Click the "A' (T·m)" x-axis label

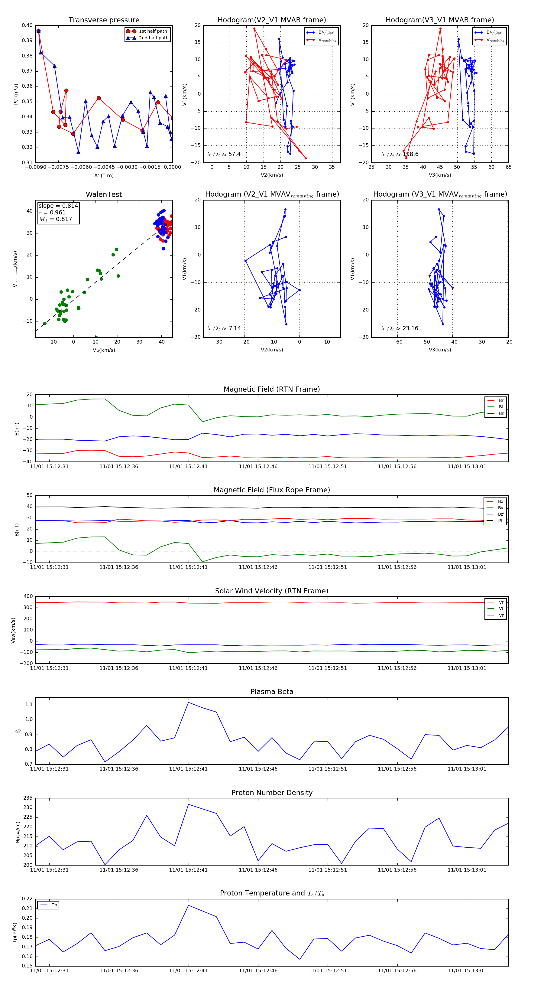pos(104,175)
